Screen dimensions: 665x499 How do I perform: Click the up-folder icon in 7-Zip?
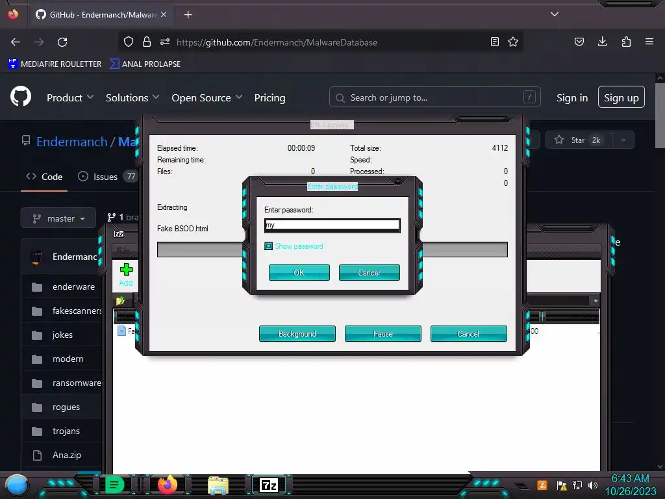click(x=120, y=301)
